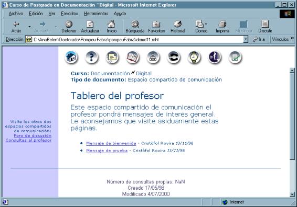Go back with the Atrás button
Viewport: 297px width, 207px height.
(16, 27)
